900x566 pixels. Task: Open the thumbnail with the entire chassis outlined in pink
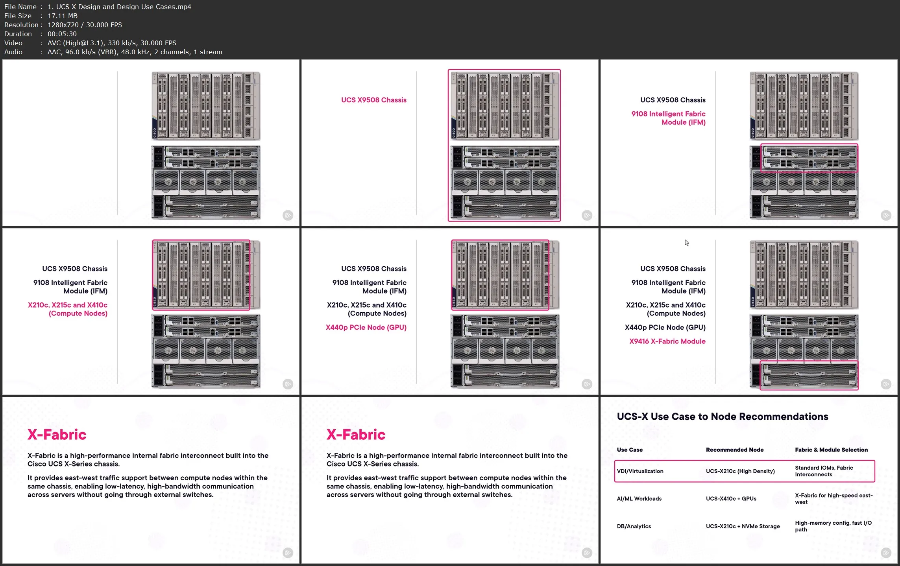pyautogui.click(x=450, y=143)
